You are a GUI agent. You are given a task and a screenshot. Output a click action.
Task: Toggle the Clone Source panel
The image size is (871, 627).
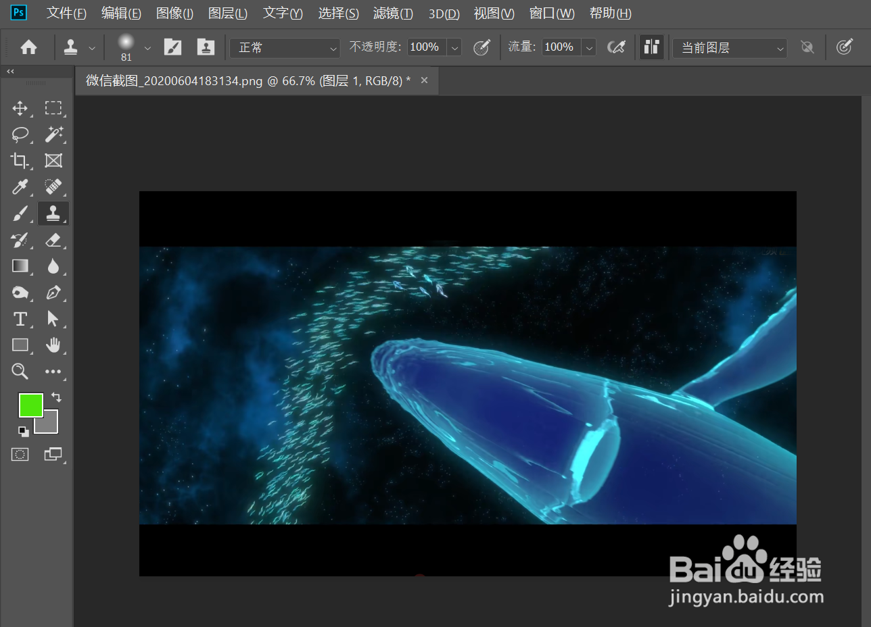coord(206,47)
